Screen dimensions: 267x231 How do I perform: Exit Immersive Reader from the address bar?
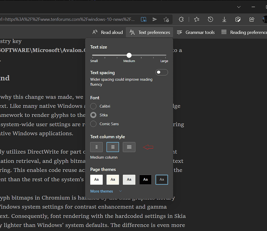(x=143, y=19)
